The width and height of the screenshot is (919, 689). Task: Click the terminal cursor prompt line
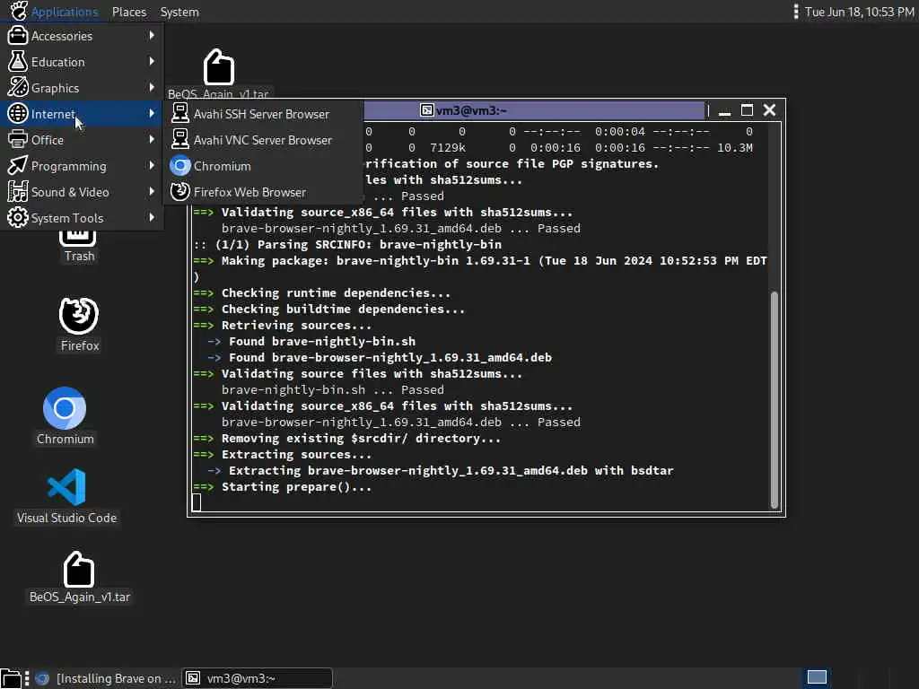[x=197, y=502]
